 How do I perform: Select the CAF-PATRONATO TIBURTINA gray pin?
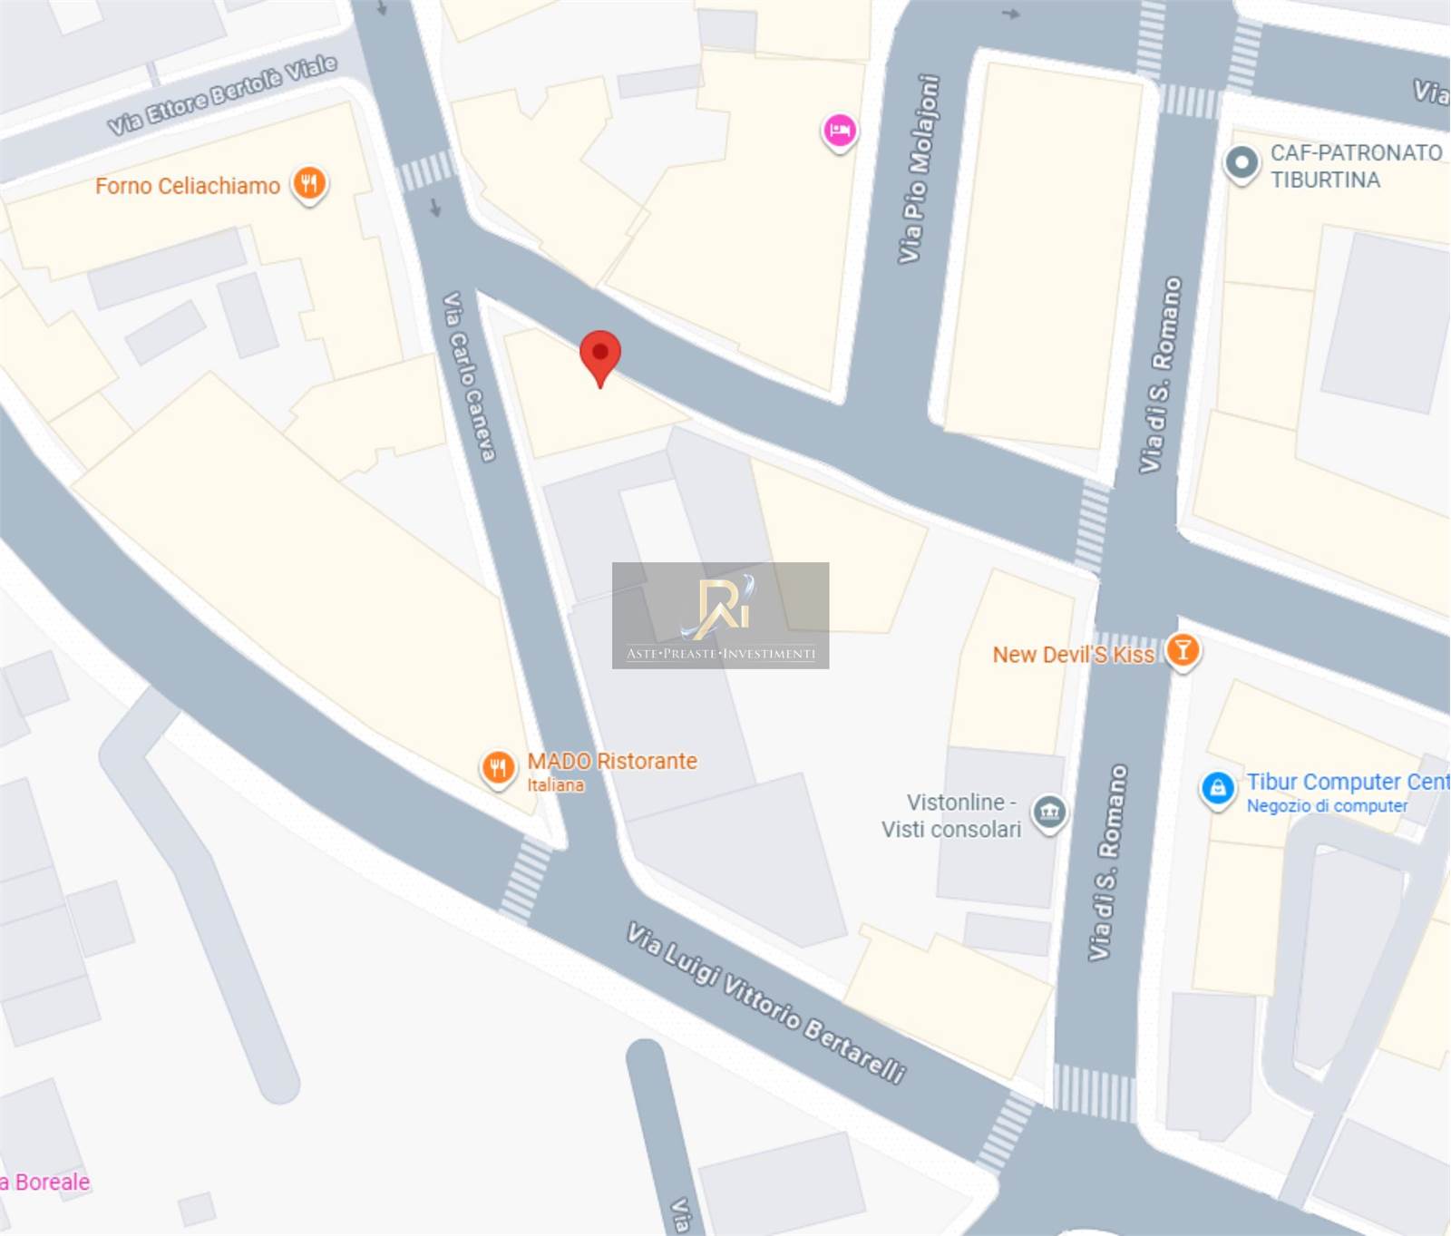(1242, 165)
